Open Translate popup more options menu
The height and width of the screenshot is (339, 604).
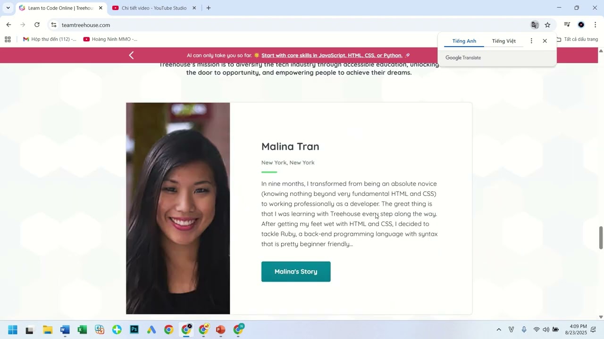click(x=531, y=41)
